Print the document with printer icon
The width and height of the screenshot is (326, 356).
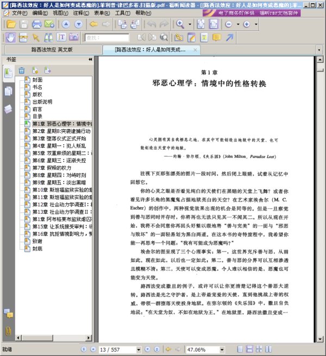click(x=36, y=24)
